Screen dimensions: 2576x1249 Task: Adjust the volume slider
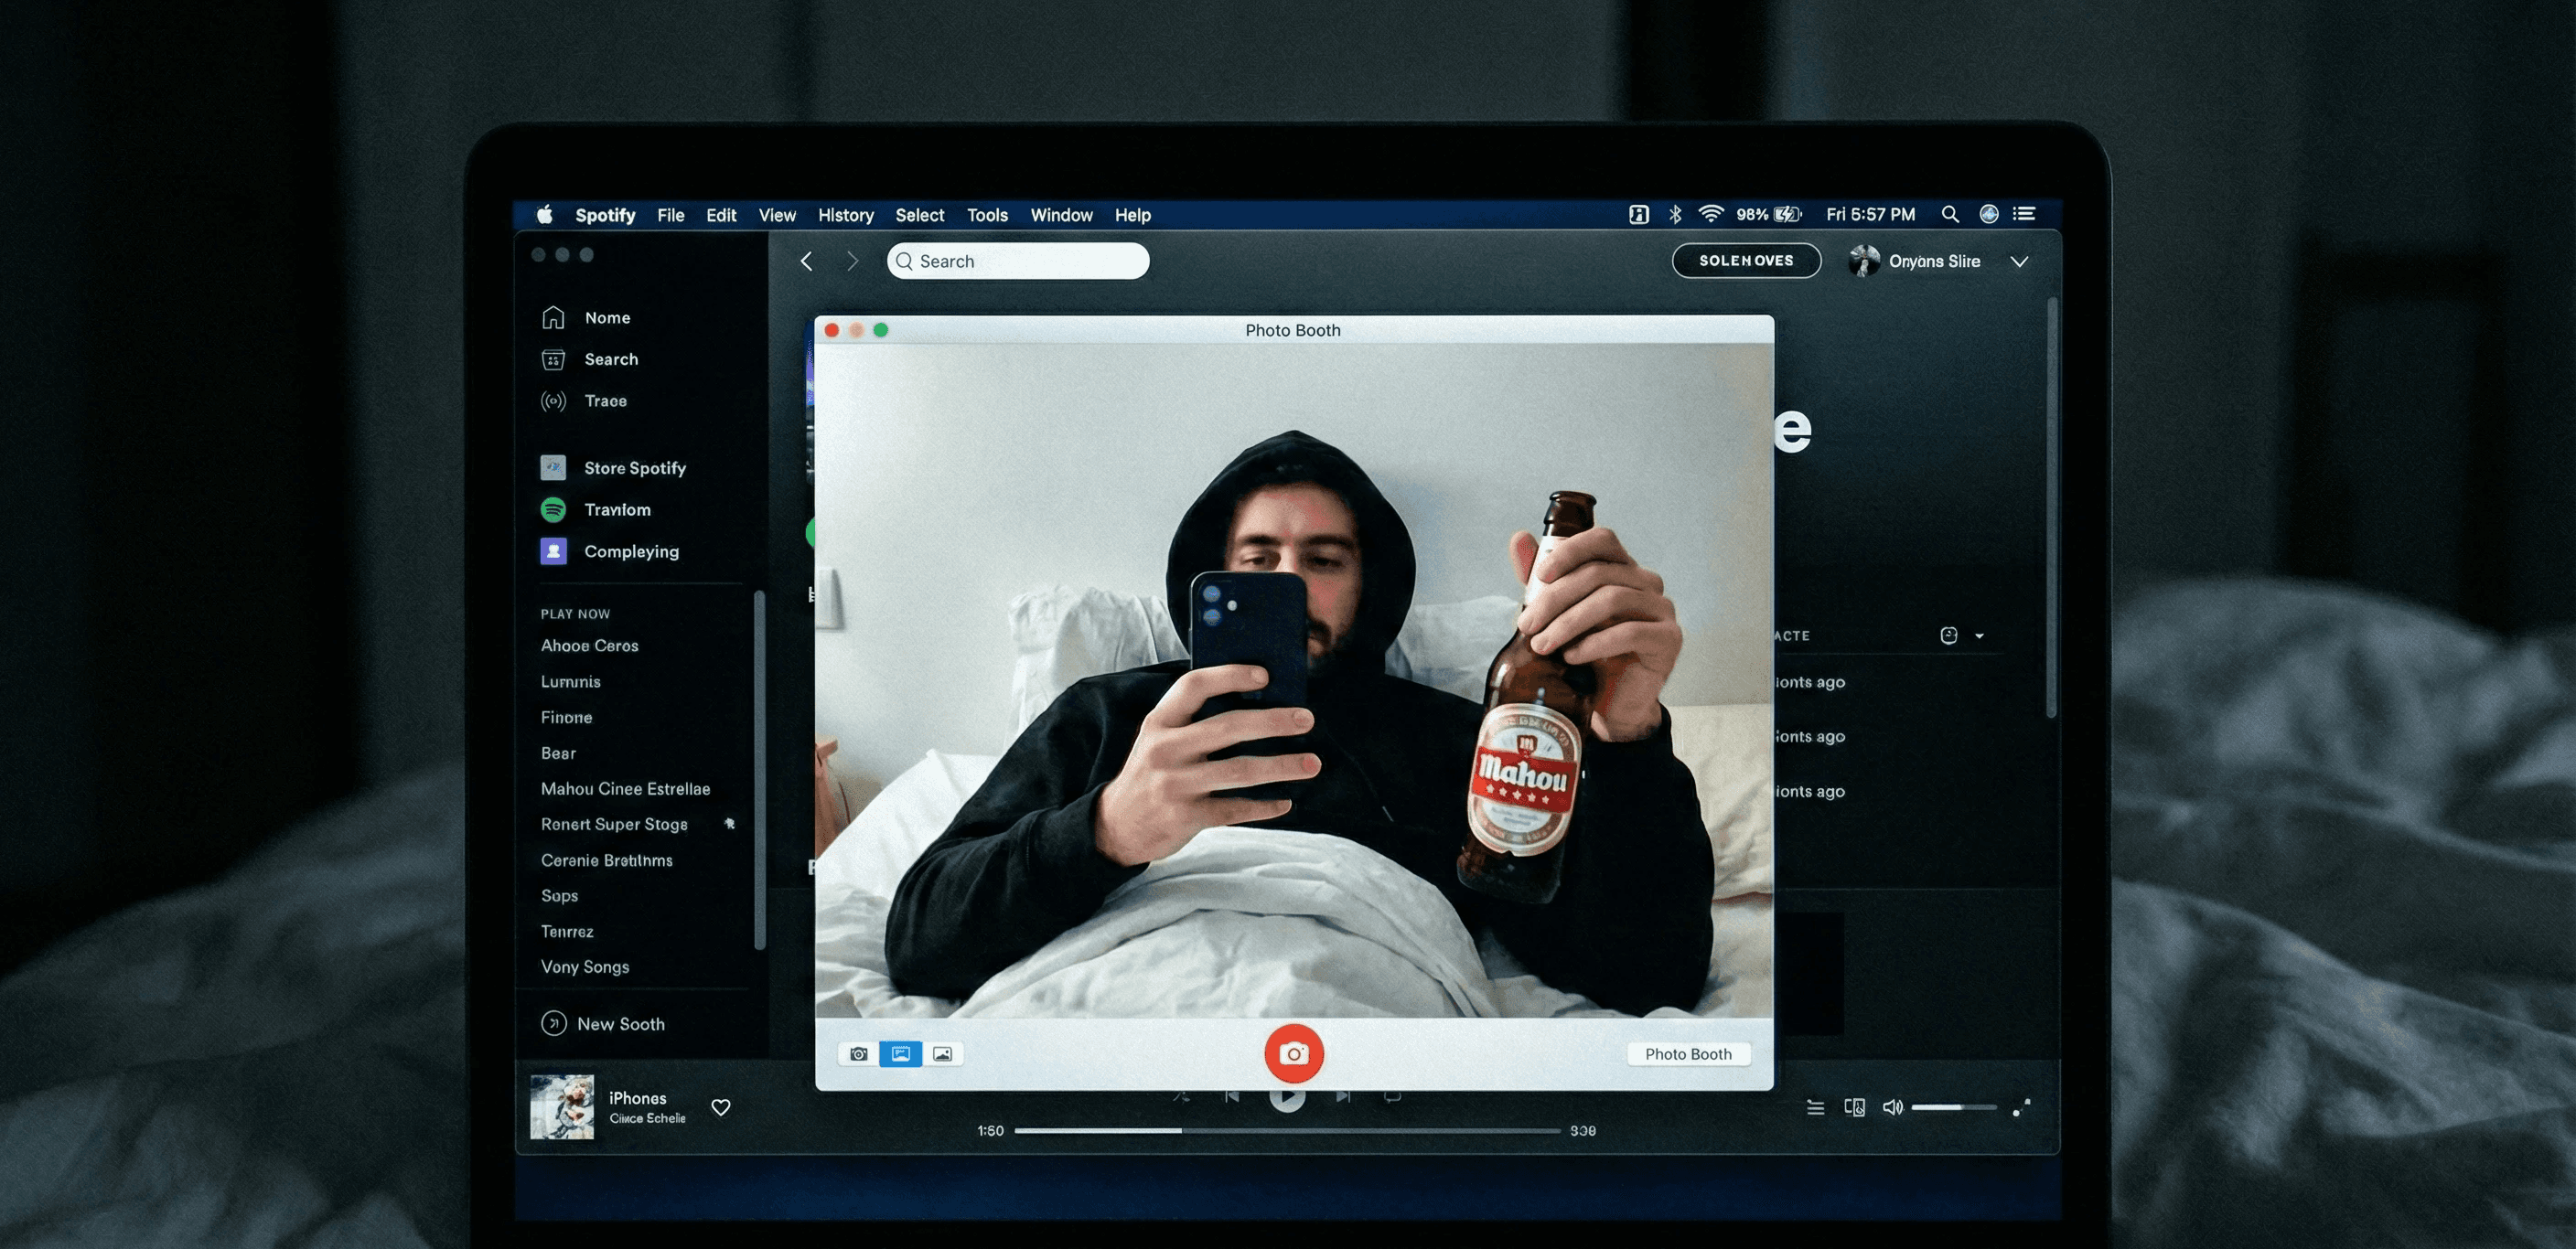pos(1952,1107)
